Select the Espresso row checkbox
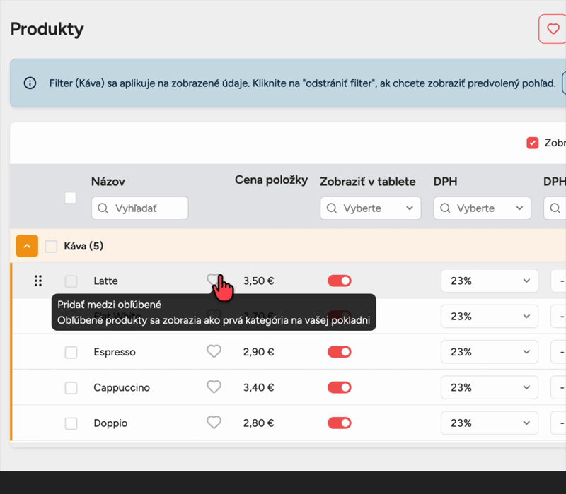Image resolution: width=566 pixels, height=494 pixels. [71, 352]
